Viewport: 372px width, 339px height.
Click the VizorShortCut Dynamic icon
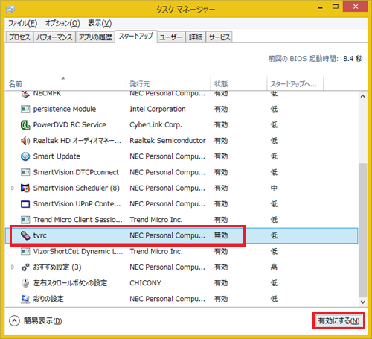point(25,251)
